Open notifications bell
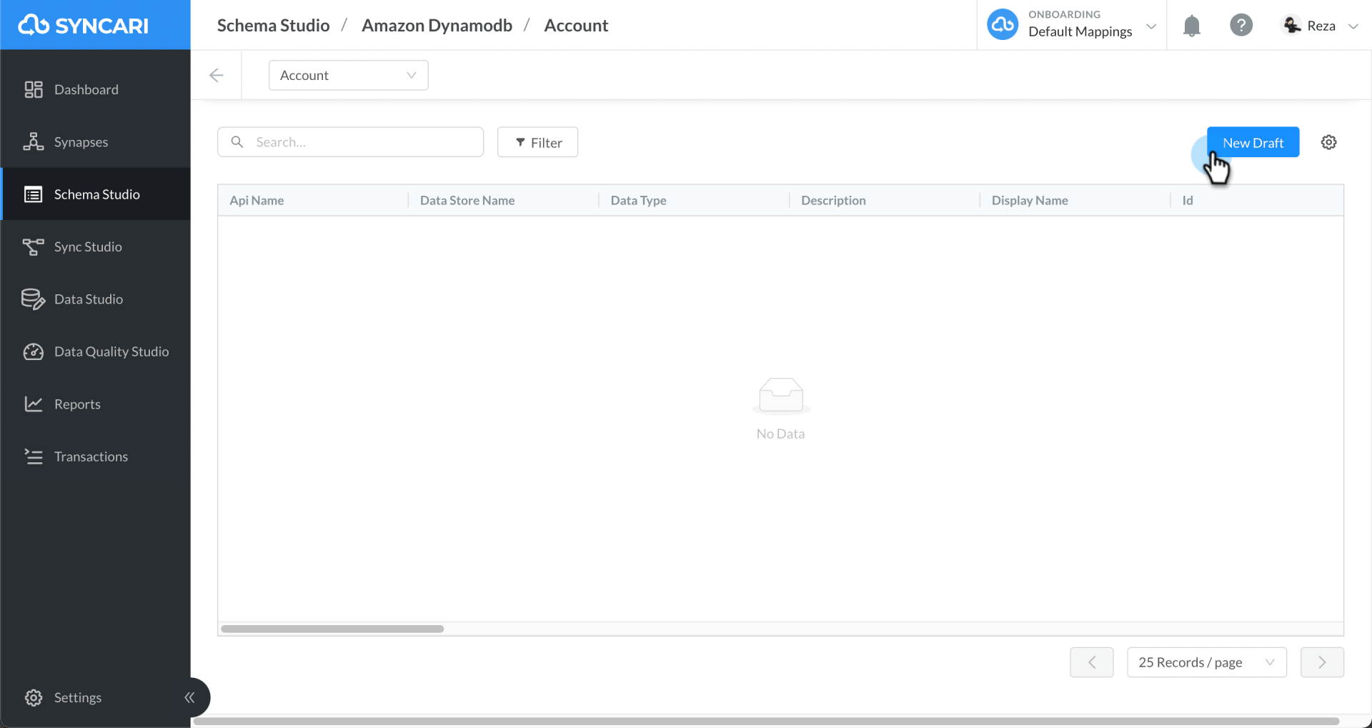 (x=1191, y=26)
